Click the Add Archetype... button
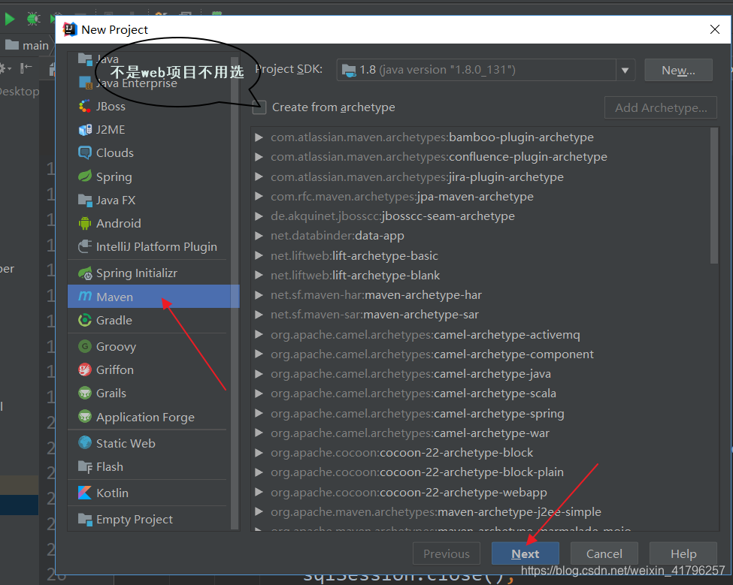The height and width of the screenshot is (585, 733). pyautogui.click(x=661, y=108)
